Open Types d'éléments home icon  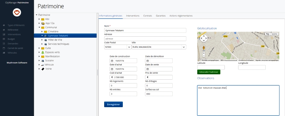click(x=4, y=25)
